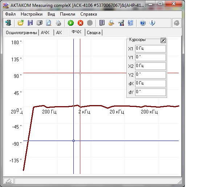Stop measurement with red X button

tap(80, 23)
